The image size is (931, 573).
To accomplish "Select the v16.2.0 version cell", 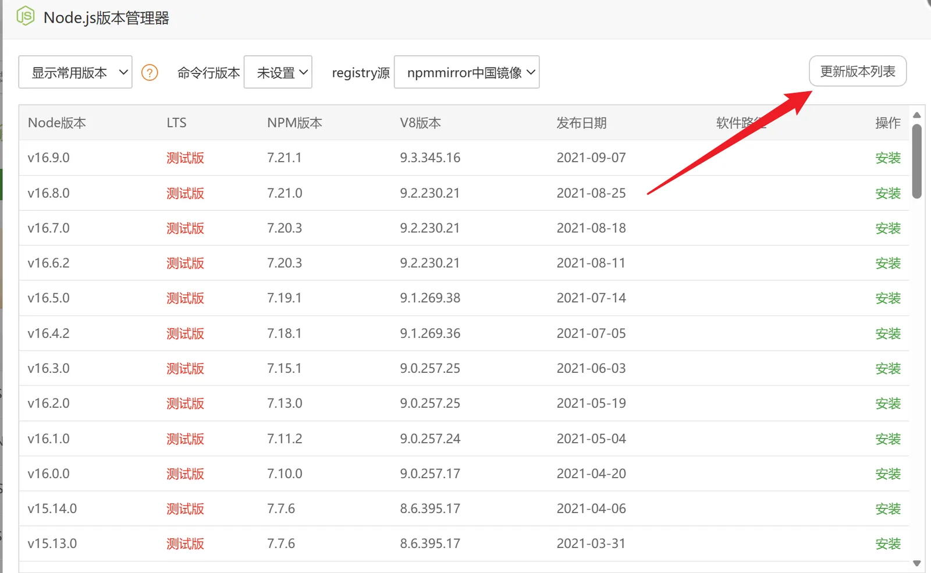I will click(48, 403).
